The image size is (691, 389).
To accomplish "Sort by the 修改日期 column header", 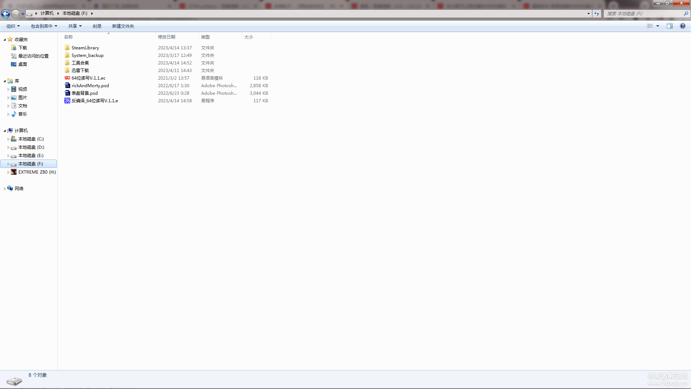I will coord(167,37).
